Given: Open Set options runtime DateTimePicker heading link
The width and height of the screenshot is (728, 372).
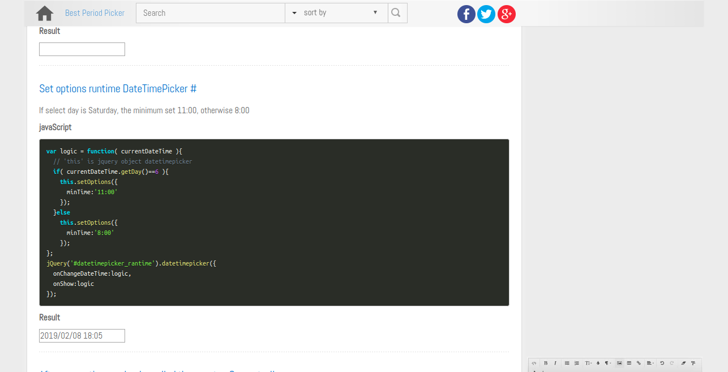Looking at the screenshot, I should point(118,89).
